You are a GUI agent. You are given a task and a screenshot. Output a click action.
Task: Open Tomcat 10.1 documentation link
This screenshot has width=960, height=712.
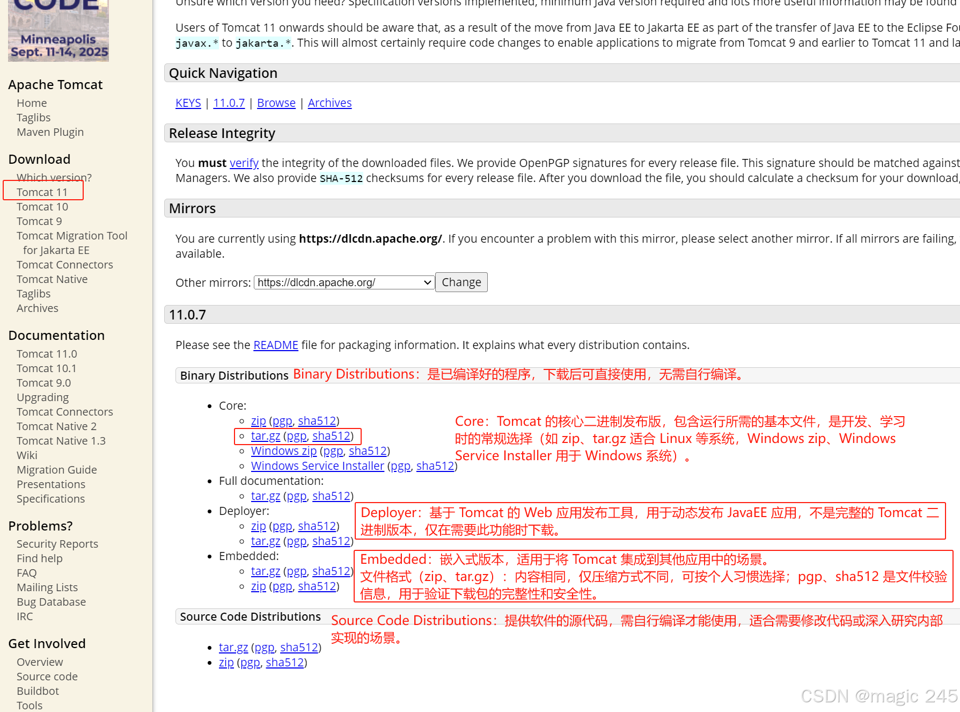pos(47,368)
